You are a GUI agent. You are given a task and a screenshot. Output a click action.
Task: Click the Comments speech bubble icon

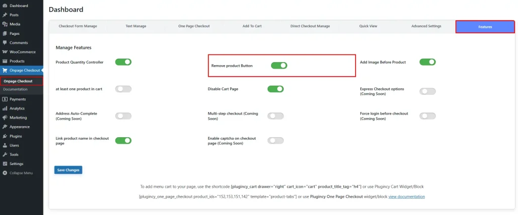(5, 42)
